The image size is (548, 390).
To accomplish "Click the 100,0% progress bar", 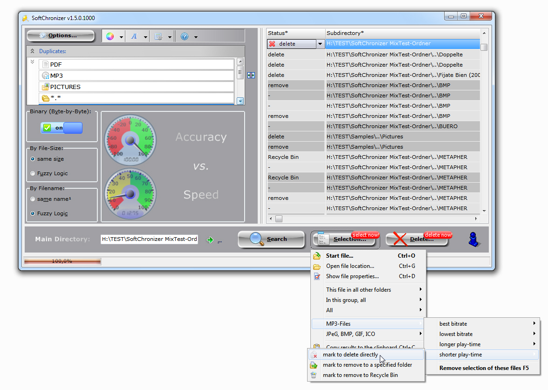I will point(62,261).
